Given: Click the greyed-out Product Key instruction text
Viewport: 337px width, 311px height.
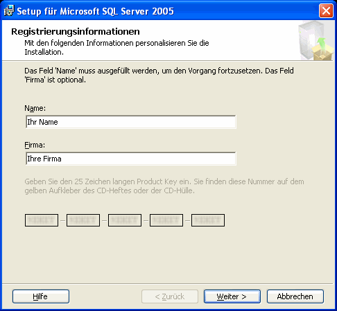Looking at the screenshot, I should pos(164,186).
